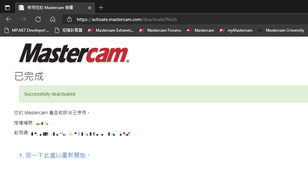
Task: Open Mastercam University bookmark
Action: coord(281,30)
